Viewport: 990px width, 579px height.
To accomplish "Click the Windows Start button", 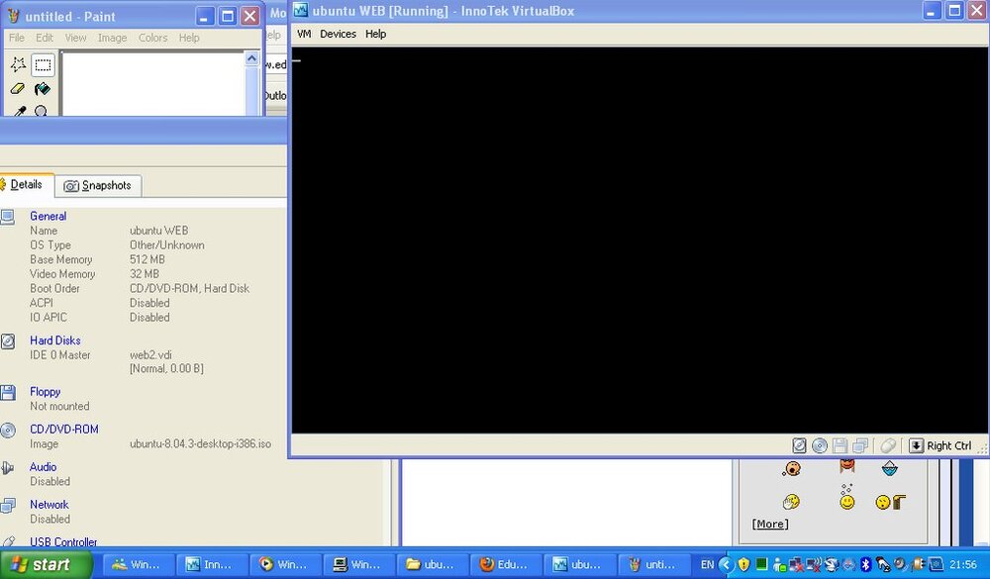I will [46, 564].
